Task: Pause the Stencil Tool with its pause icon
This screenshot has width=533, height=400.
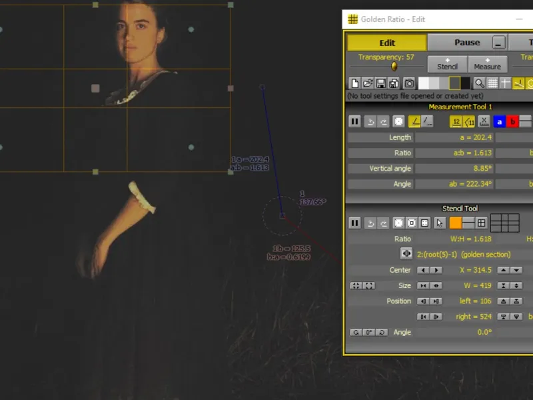Action: click(x=354, y=223)
